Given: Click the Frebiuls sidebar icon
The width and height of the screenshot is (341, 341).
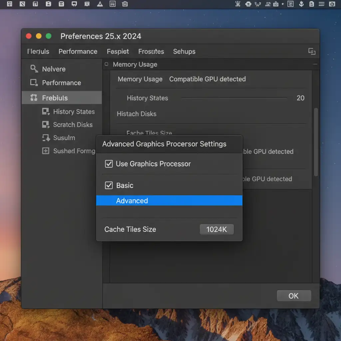Looking at the screenshot, I should pos(34,98).
